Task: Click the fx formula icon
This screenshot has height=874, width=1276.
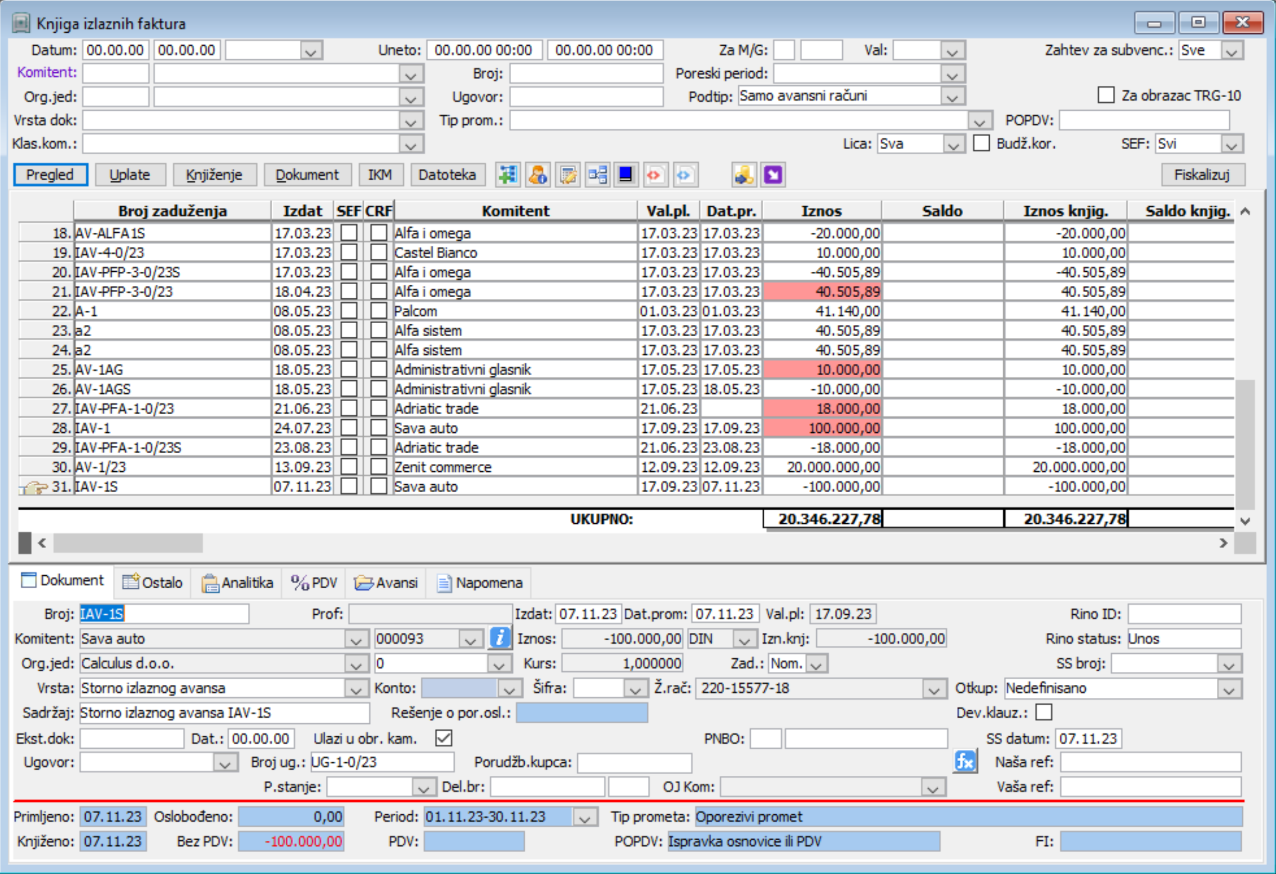Action: 965,761
